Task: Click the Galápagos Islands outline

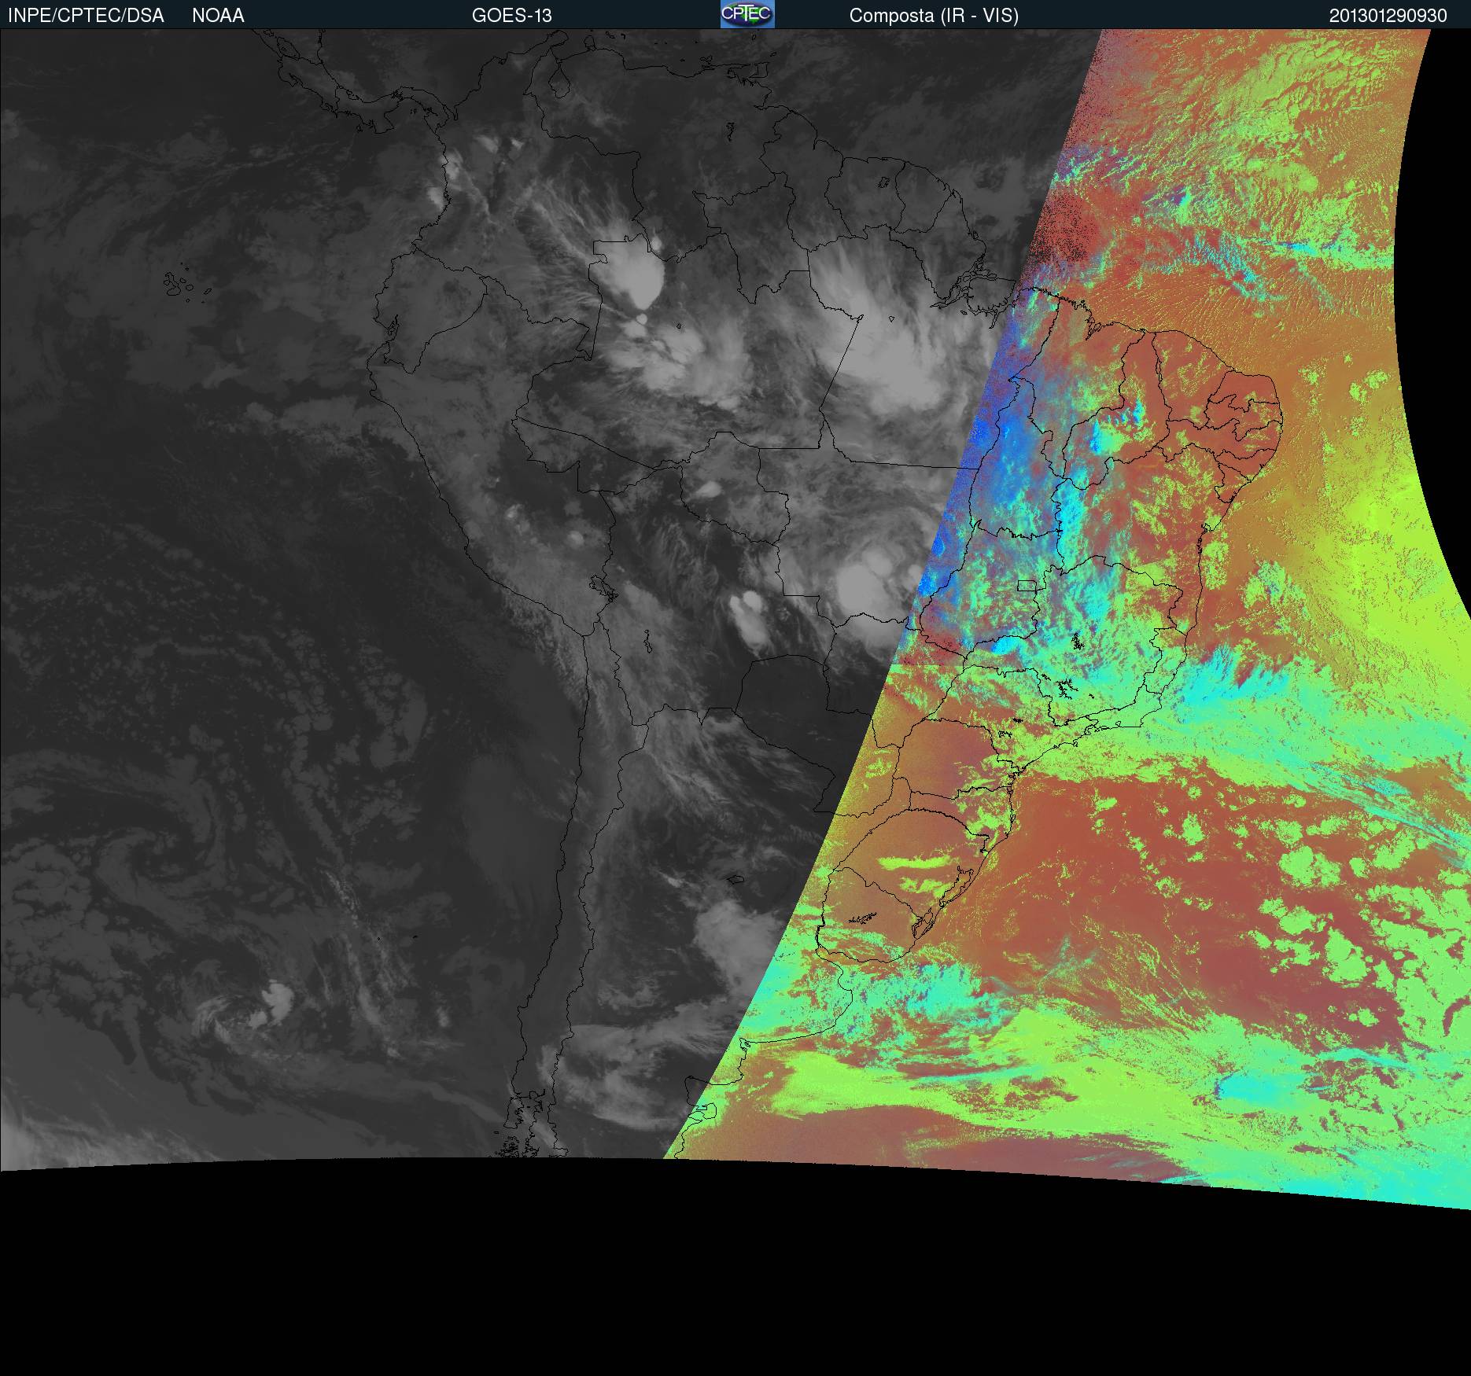Action: 187,283
